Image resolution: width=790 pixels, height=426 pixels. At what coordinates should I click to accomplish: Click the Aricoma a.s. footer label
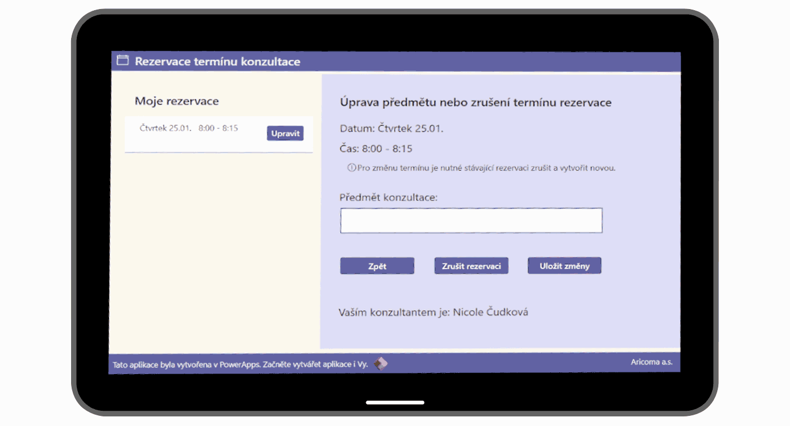tap(651, 362)
